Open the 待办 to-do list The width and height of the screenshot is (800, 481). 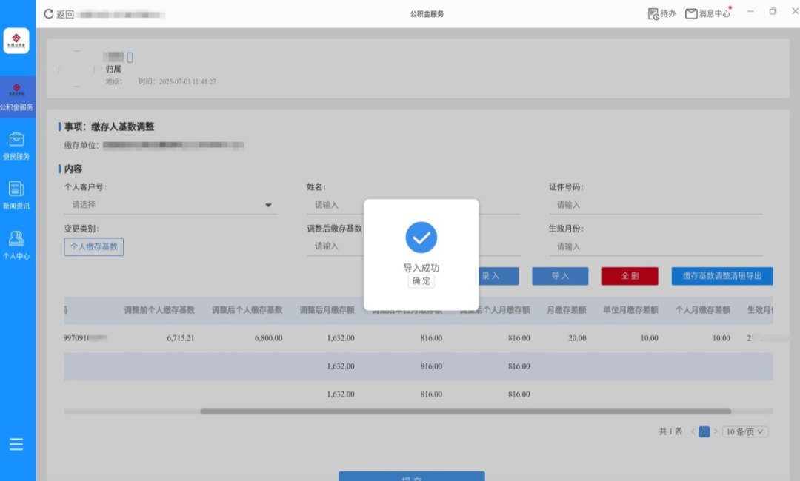(x=661, y=14)
